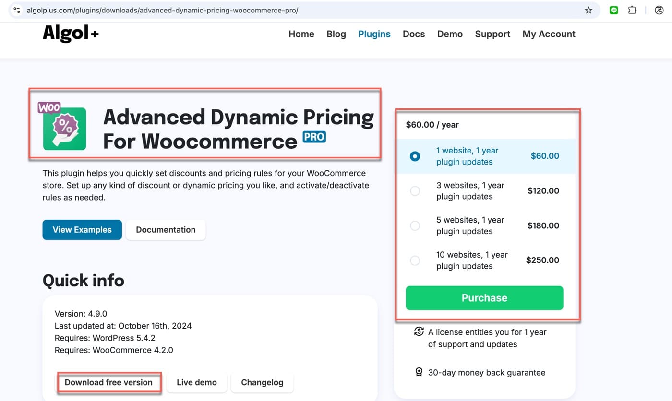Click the site info icon in address bar
Viewport: 672px width, 401px height.
coord(17,10)
